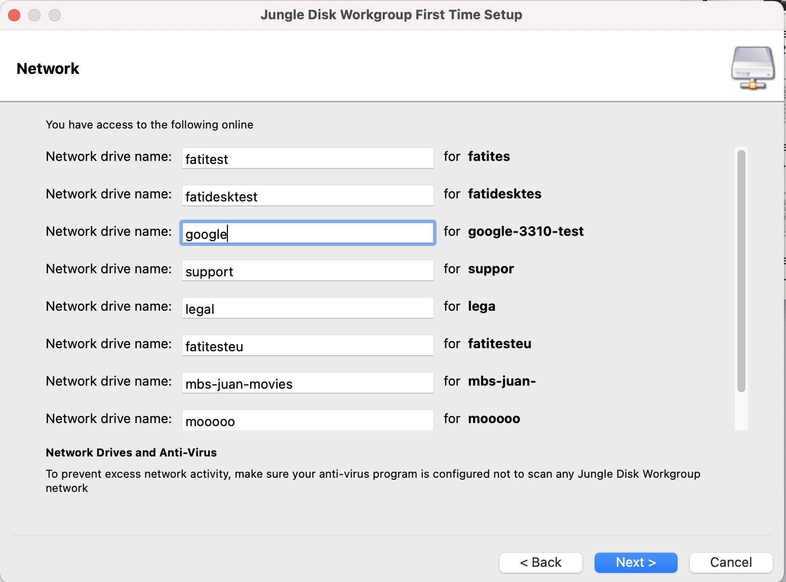Click the bold mbs-juan- label
786x582 pixels.
click(x=502, y=381)
